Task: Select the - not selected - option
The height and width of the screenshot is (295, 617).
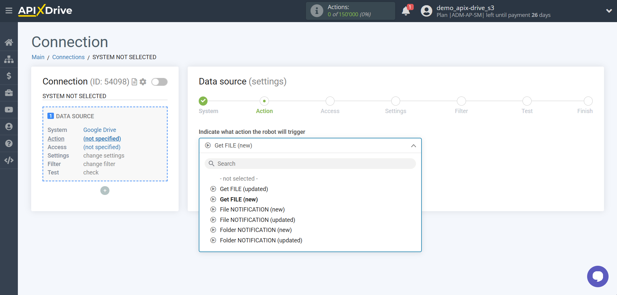Action: pyautogui.click(x=239, y=179)
